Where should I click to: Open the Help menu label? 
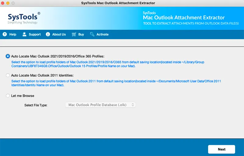pyautogui.click(x=13, y=34)
